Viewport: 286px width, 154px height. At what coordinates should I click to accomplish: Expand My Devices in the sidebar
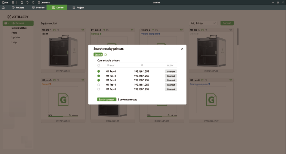pos(18,23)
